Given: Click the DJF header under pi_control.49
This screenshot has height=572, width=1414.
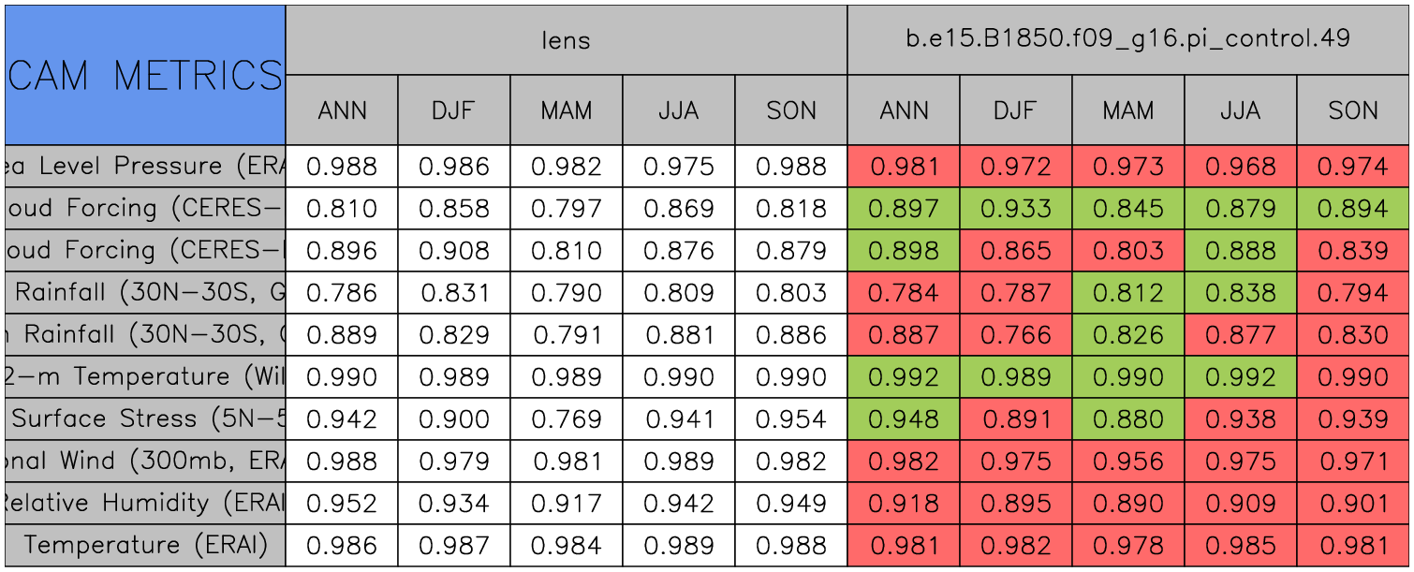Looking at the screenshot, I should pos(1016,110).
